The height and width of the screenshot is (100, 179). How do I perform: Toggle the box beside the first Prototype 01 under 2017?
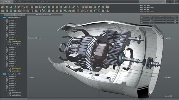tap(7, 20)
